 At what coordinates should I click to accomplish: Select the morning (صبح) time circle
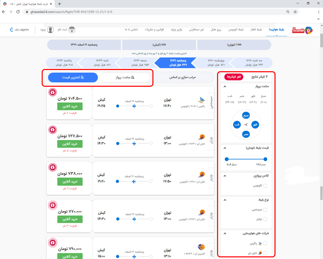(246, 116)
